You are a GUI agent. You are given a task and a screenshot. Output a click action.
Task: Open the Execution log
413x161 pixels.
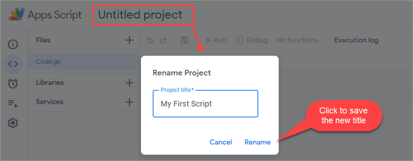point(356,40)
